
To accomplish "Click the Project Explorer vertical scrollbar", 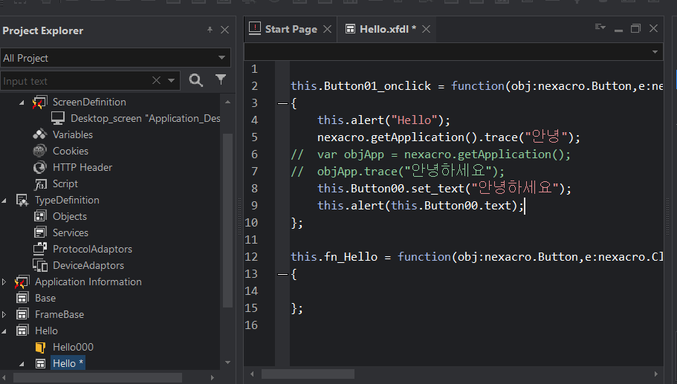I will pyautogui.click(x=227, y=220).
